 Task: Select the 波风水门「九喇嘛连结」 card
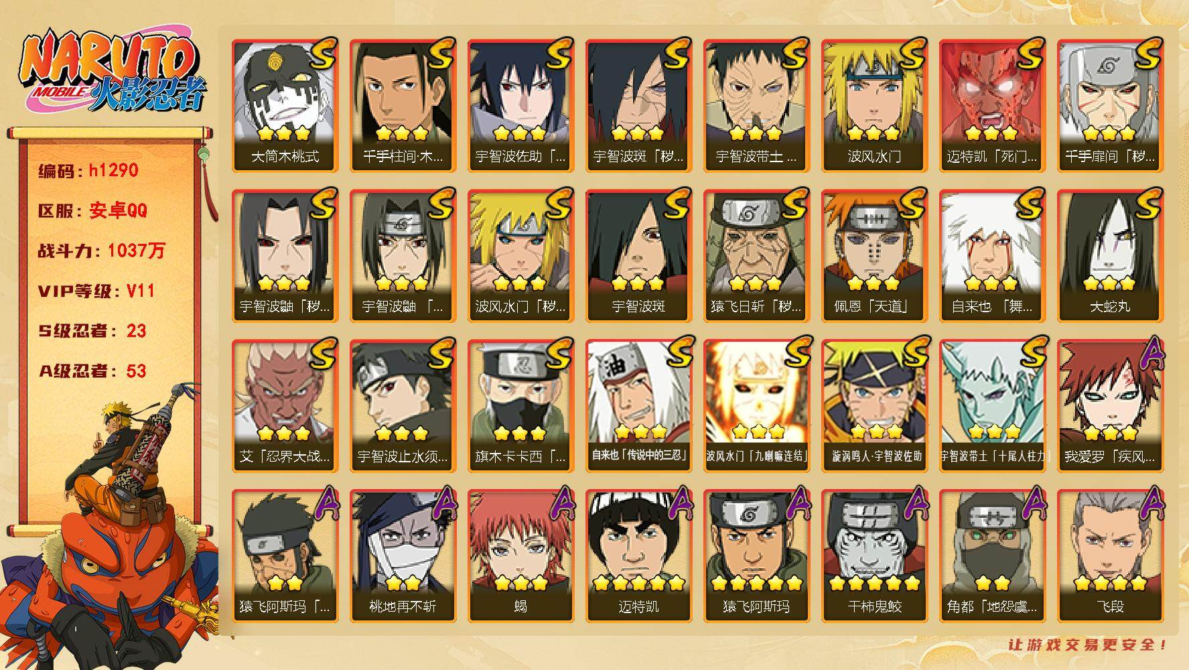tap(756, 405)
